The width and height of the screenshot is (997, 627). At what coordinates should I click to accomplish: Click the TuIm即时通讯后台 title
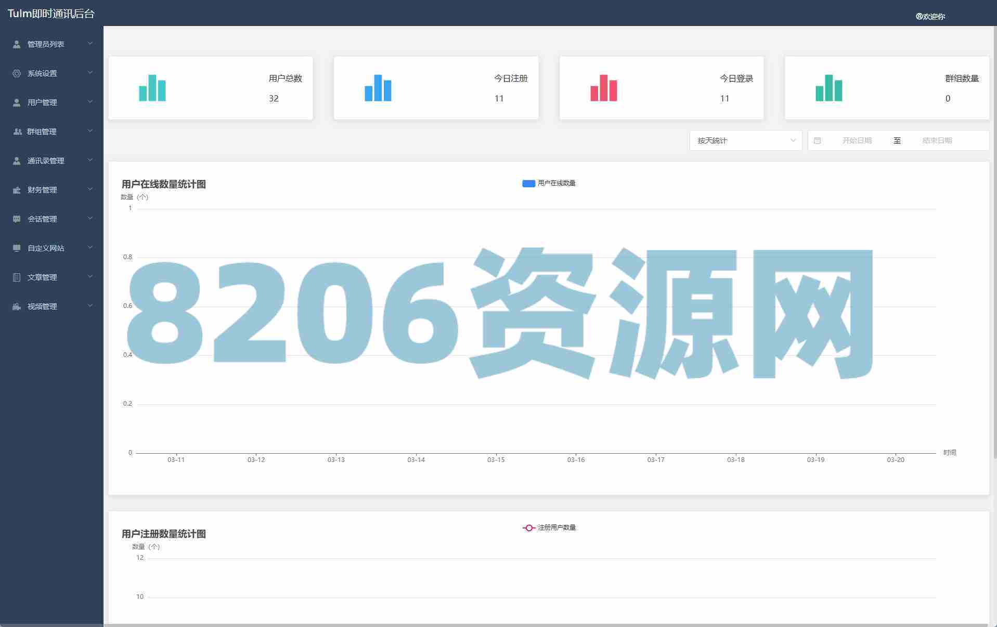coord(51,14)
